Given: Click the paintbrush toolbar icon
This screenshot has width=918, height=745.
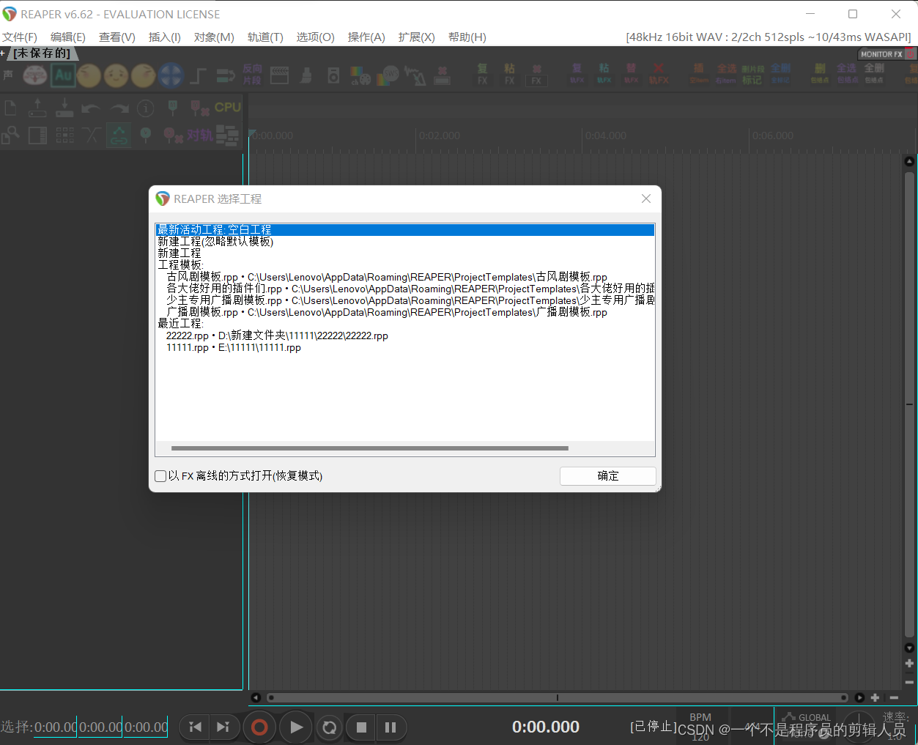Looking at the screenshot, I should 307,75.
